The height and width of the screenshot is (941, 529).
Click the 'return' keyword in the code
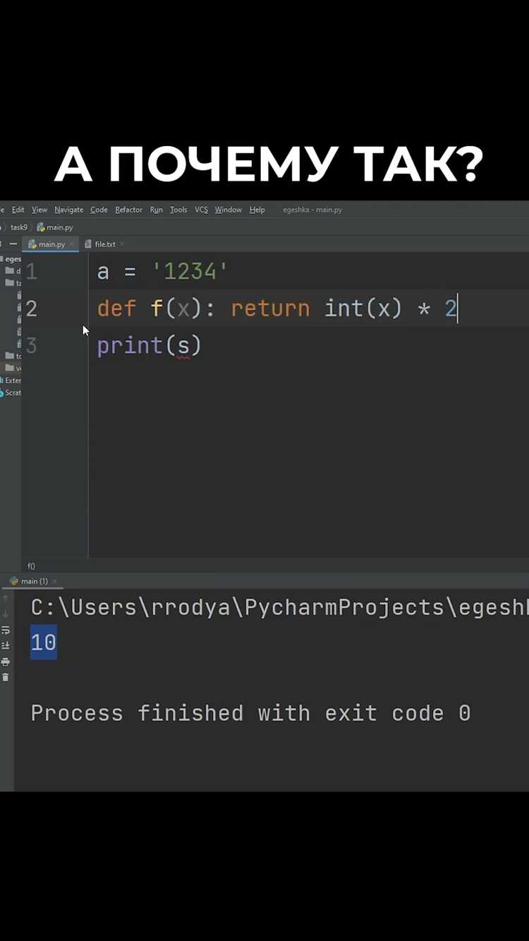pyautogui.click(x=270, y=308)
